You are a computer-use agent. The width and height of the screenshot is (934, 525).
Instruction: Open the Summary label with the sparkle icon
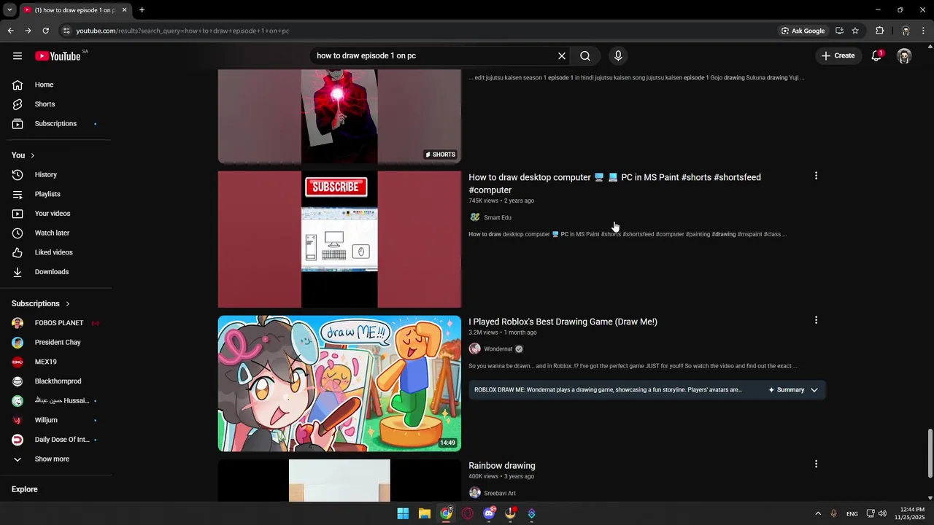pos(786,390)
